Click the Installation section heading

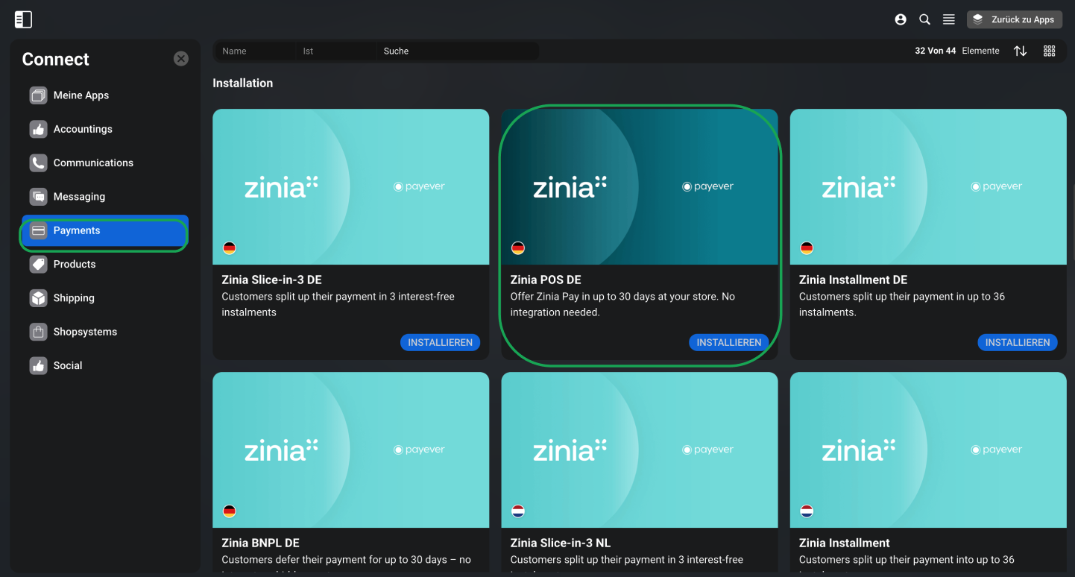coord(243,83)
